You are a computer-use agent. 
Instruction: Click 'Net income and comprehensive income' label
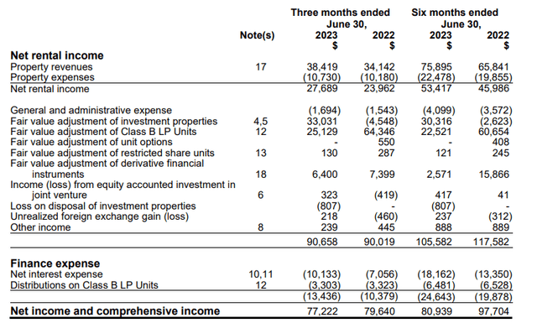115,310
